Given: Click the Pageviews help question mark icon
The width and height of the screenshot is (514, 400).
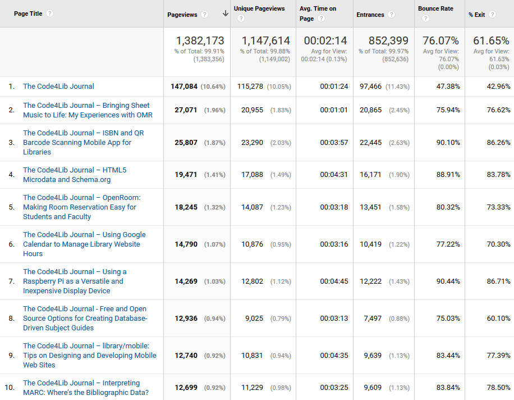Looking at the screenshot, I should click(204, 15).
